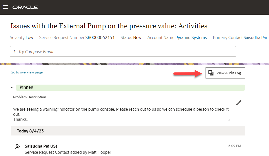The image size is (269, 156).
Task: Open the Saisudha Pai primary contact link
Action: tap(255, 37)
